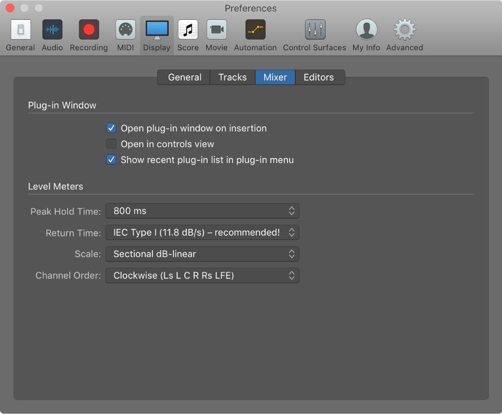Switch to the Editors tab
The height and width of the screenshot is (414, 502).
tap(320, 77)
